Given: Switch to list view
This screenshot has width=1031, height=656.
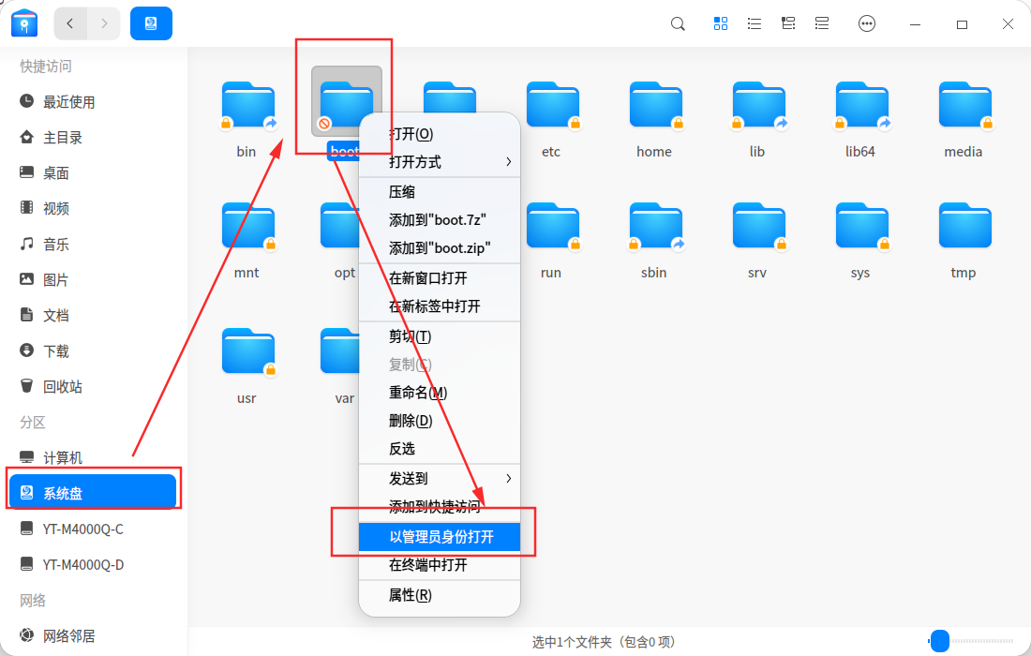Looking at the screenshot, I should pos(755,23).
